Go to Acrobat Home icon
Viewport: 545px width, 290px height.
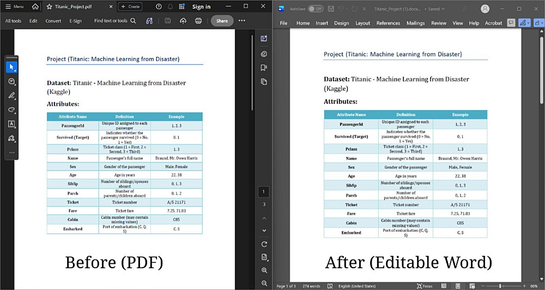(x=35, y=7)
